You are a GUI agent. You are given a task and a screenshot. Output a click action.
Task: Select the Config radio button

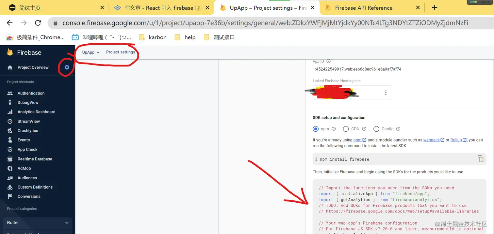[376, 129]
